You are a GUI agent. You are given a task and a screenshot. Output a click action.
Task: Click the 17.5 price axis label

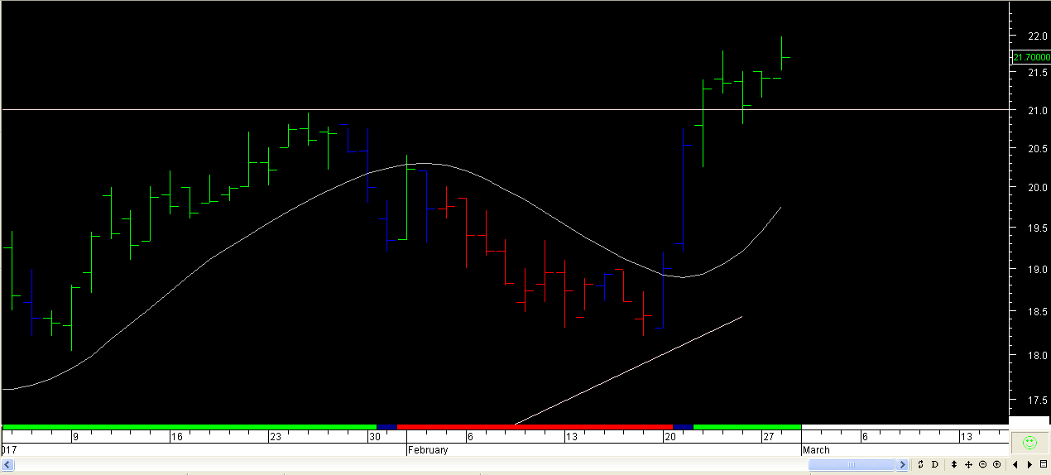(x=1038, y=401)
